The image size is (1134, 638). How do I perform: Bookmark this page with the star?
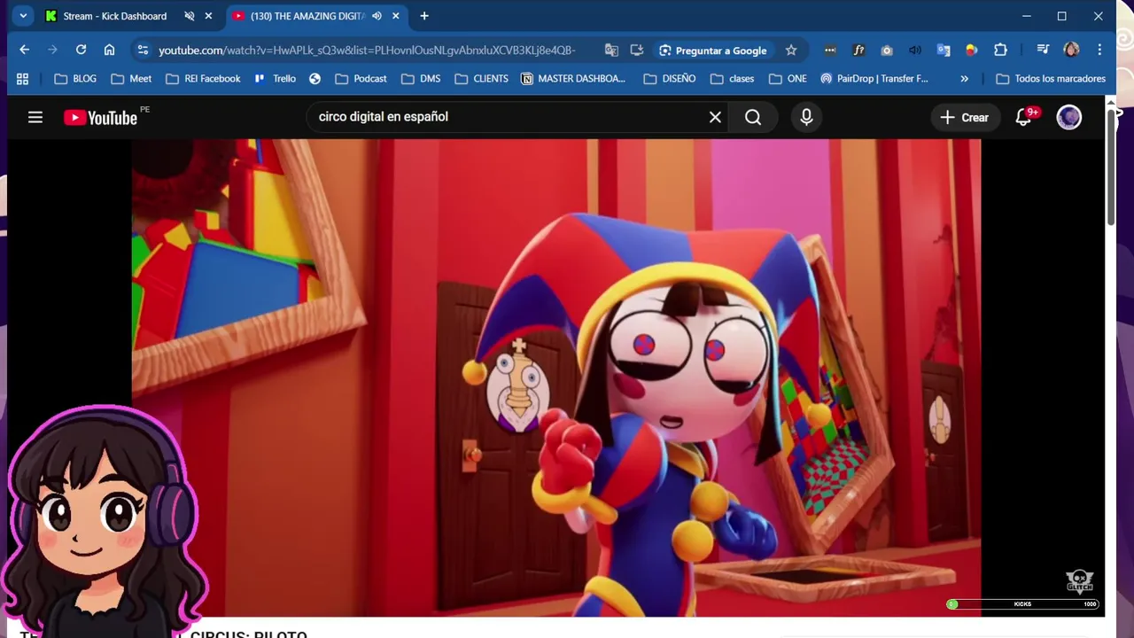(791, 51)
